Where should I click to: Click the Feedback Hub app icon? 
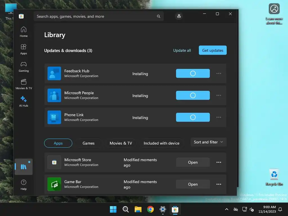(54, 73)
